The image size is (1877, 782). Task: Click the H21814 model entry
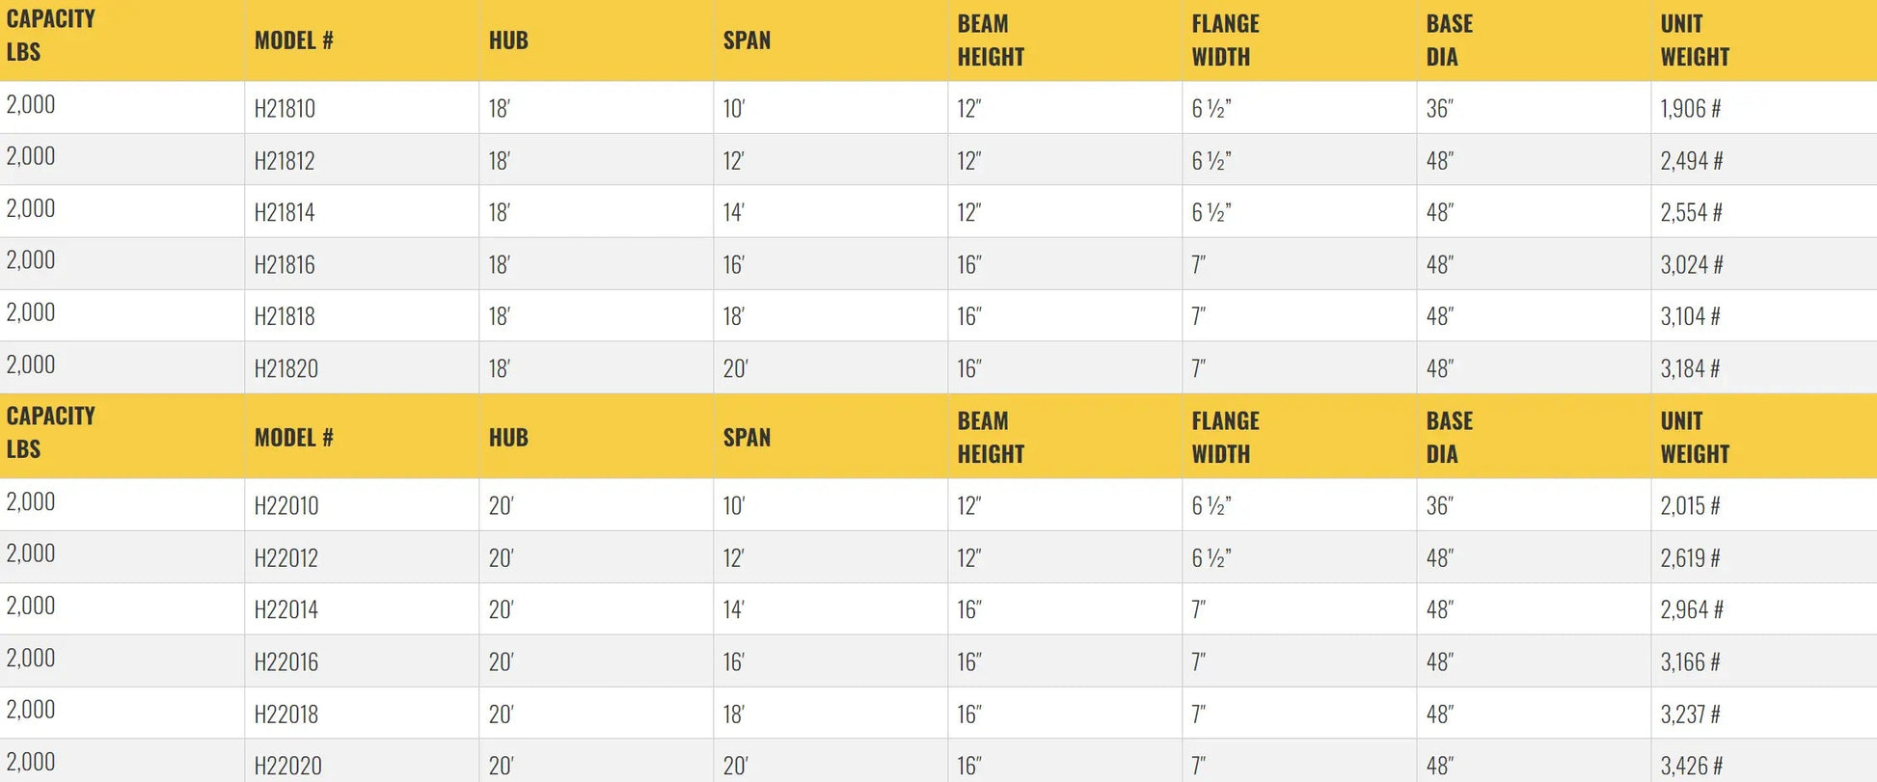[x=285, y=212]
